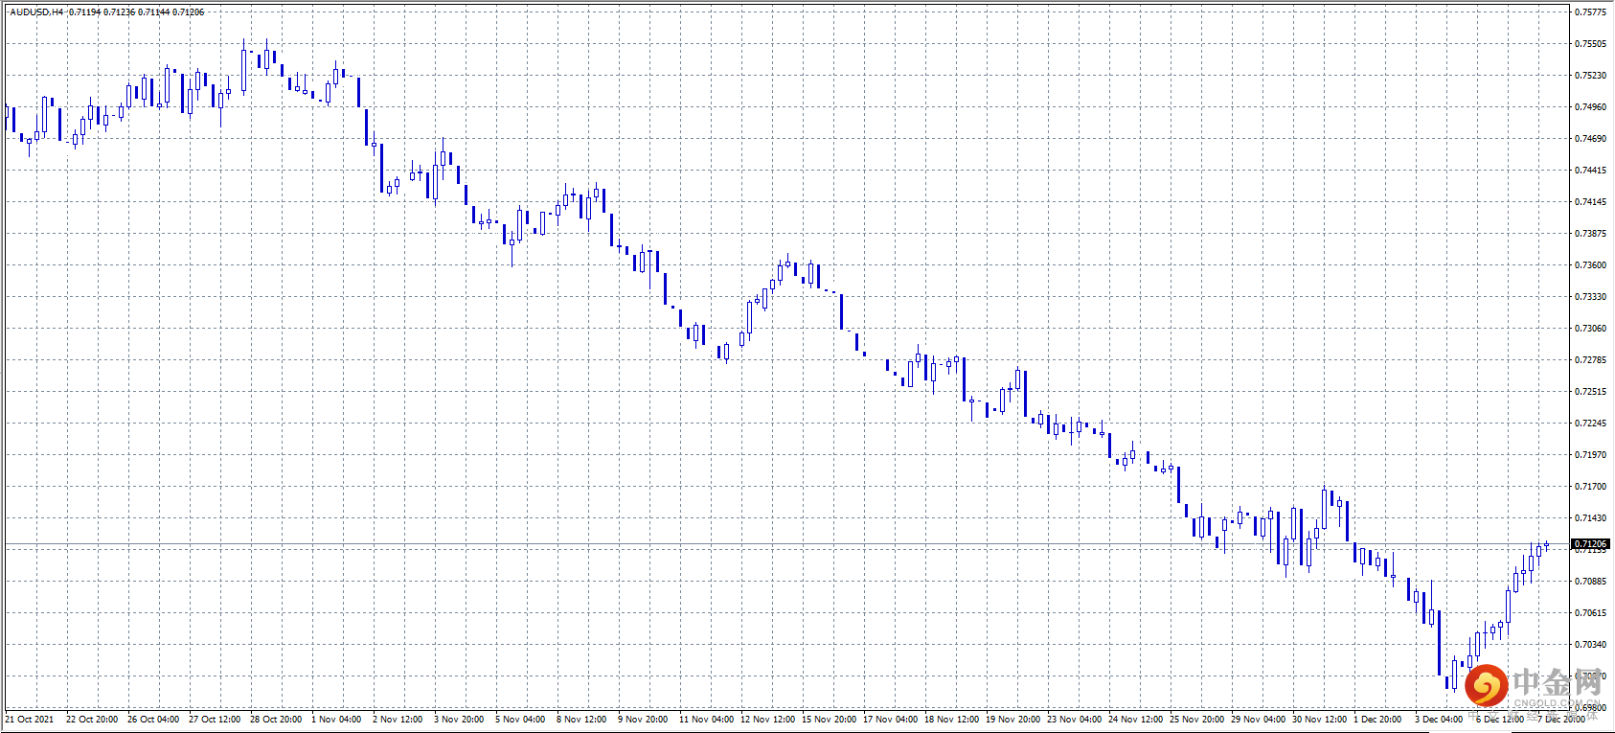1615x733 pixels.
Task: Click the 0.71970 price level label
Action: [x=1590, y=455]
